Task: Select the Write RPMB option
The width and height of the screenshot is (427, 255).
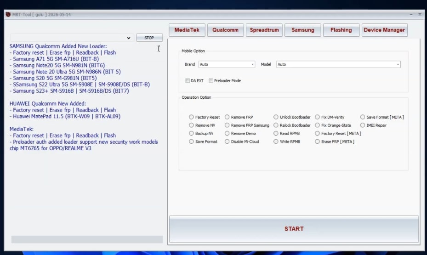Action: [276, 142]
